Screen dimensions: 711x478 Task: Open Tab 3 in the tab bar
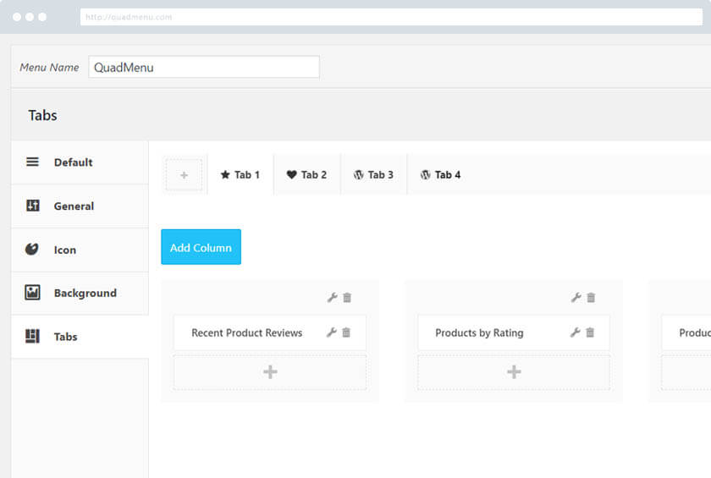pyautogui.click(x=373, y=175)
